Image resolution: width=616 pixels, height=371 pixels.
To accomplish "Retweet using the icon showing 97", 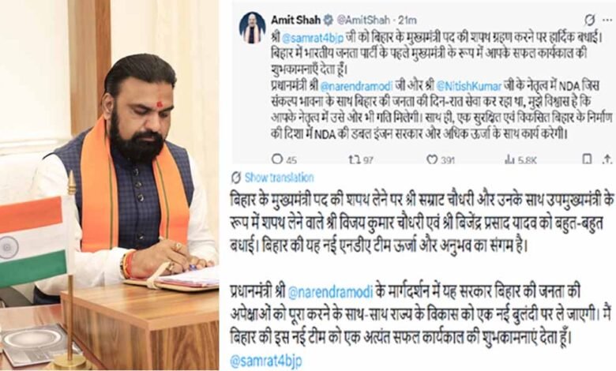I will click(361, 159).
